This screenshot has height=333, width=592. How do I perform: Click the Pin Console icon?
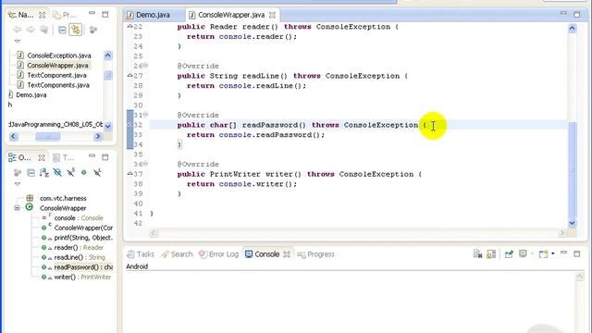(x=509, y=254)
